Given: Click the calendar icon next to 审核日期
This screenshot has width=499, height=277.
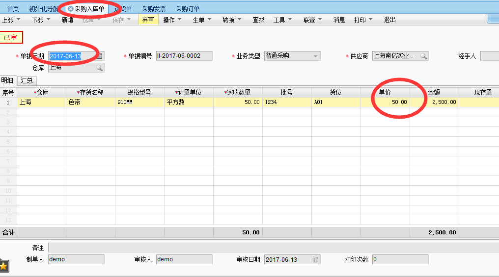Looking at the screenshot, I should [x=315, y=259].
